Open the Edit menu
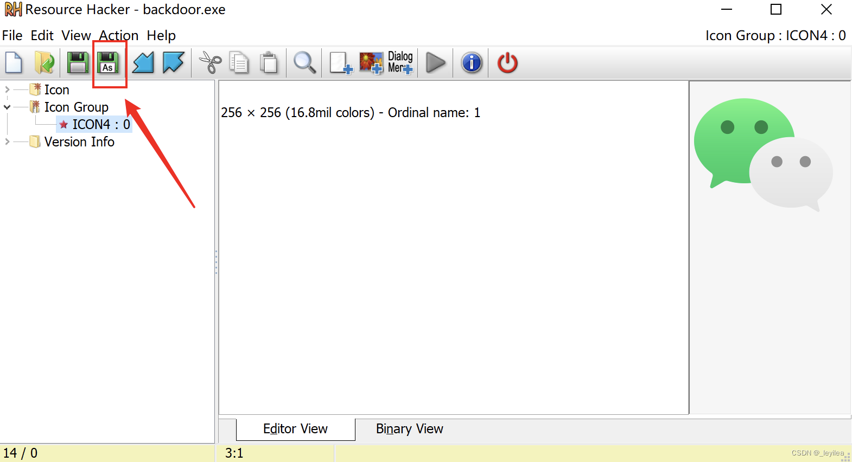The image size is (852, 462). (42, 36)
